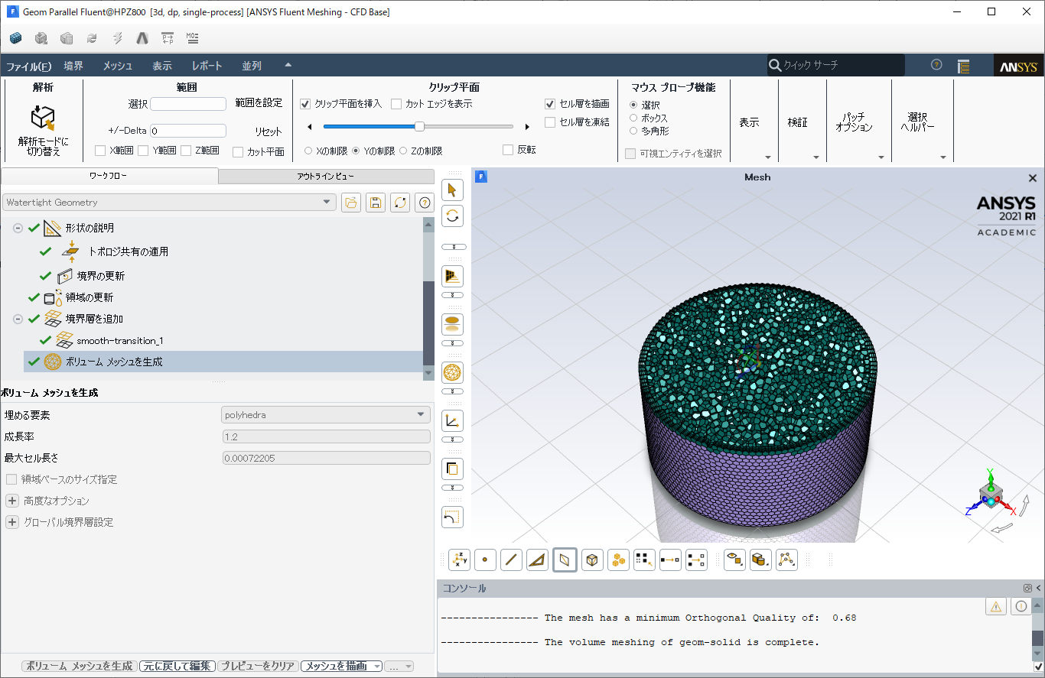Select the face zone filter icon
The width and height of the screenshot is (1045, 678).
pos(565,560)
